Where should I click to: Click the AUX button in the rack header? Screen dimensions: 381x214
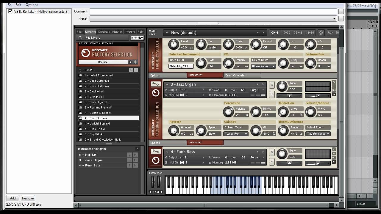tap(330, 33)
